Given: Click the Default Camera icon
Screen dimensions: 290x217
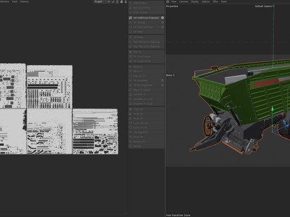Looking at the screenshot, I should click(x=274, y=6).
